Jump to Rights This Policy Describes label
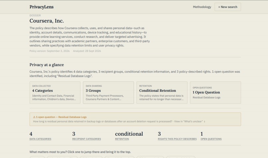 177,139
